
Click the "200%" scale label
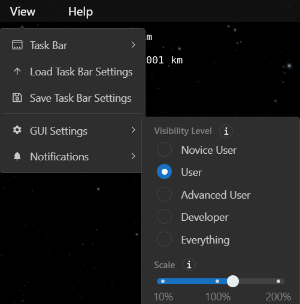pyautogui.click(x=278, y=297)
